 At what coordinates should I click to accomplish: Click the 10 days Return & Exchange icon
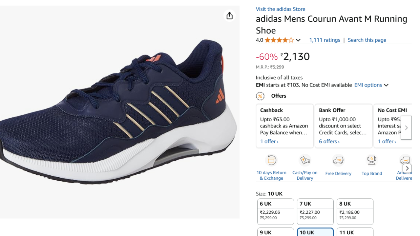pos(271,160)
